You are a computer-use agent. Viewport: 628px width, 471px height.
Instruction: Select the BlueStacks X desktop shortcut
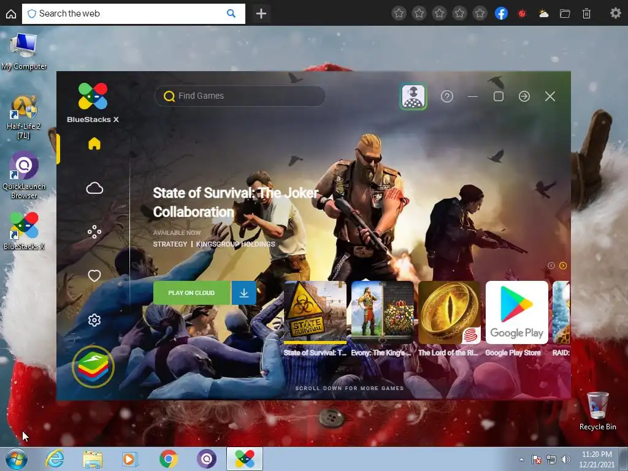click(24, 231)
